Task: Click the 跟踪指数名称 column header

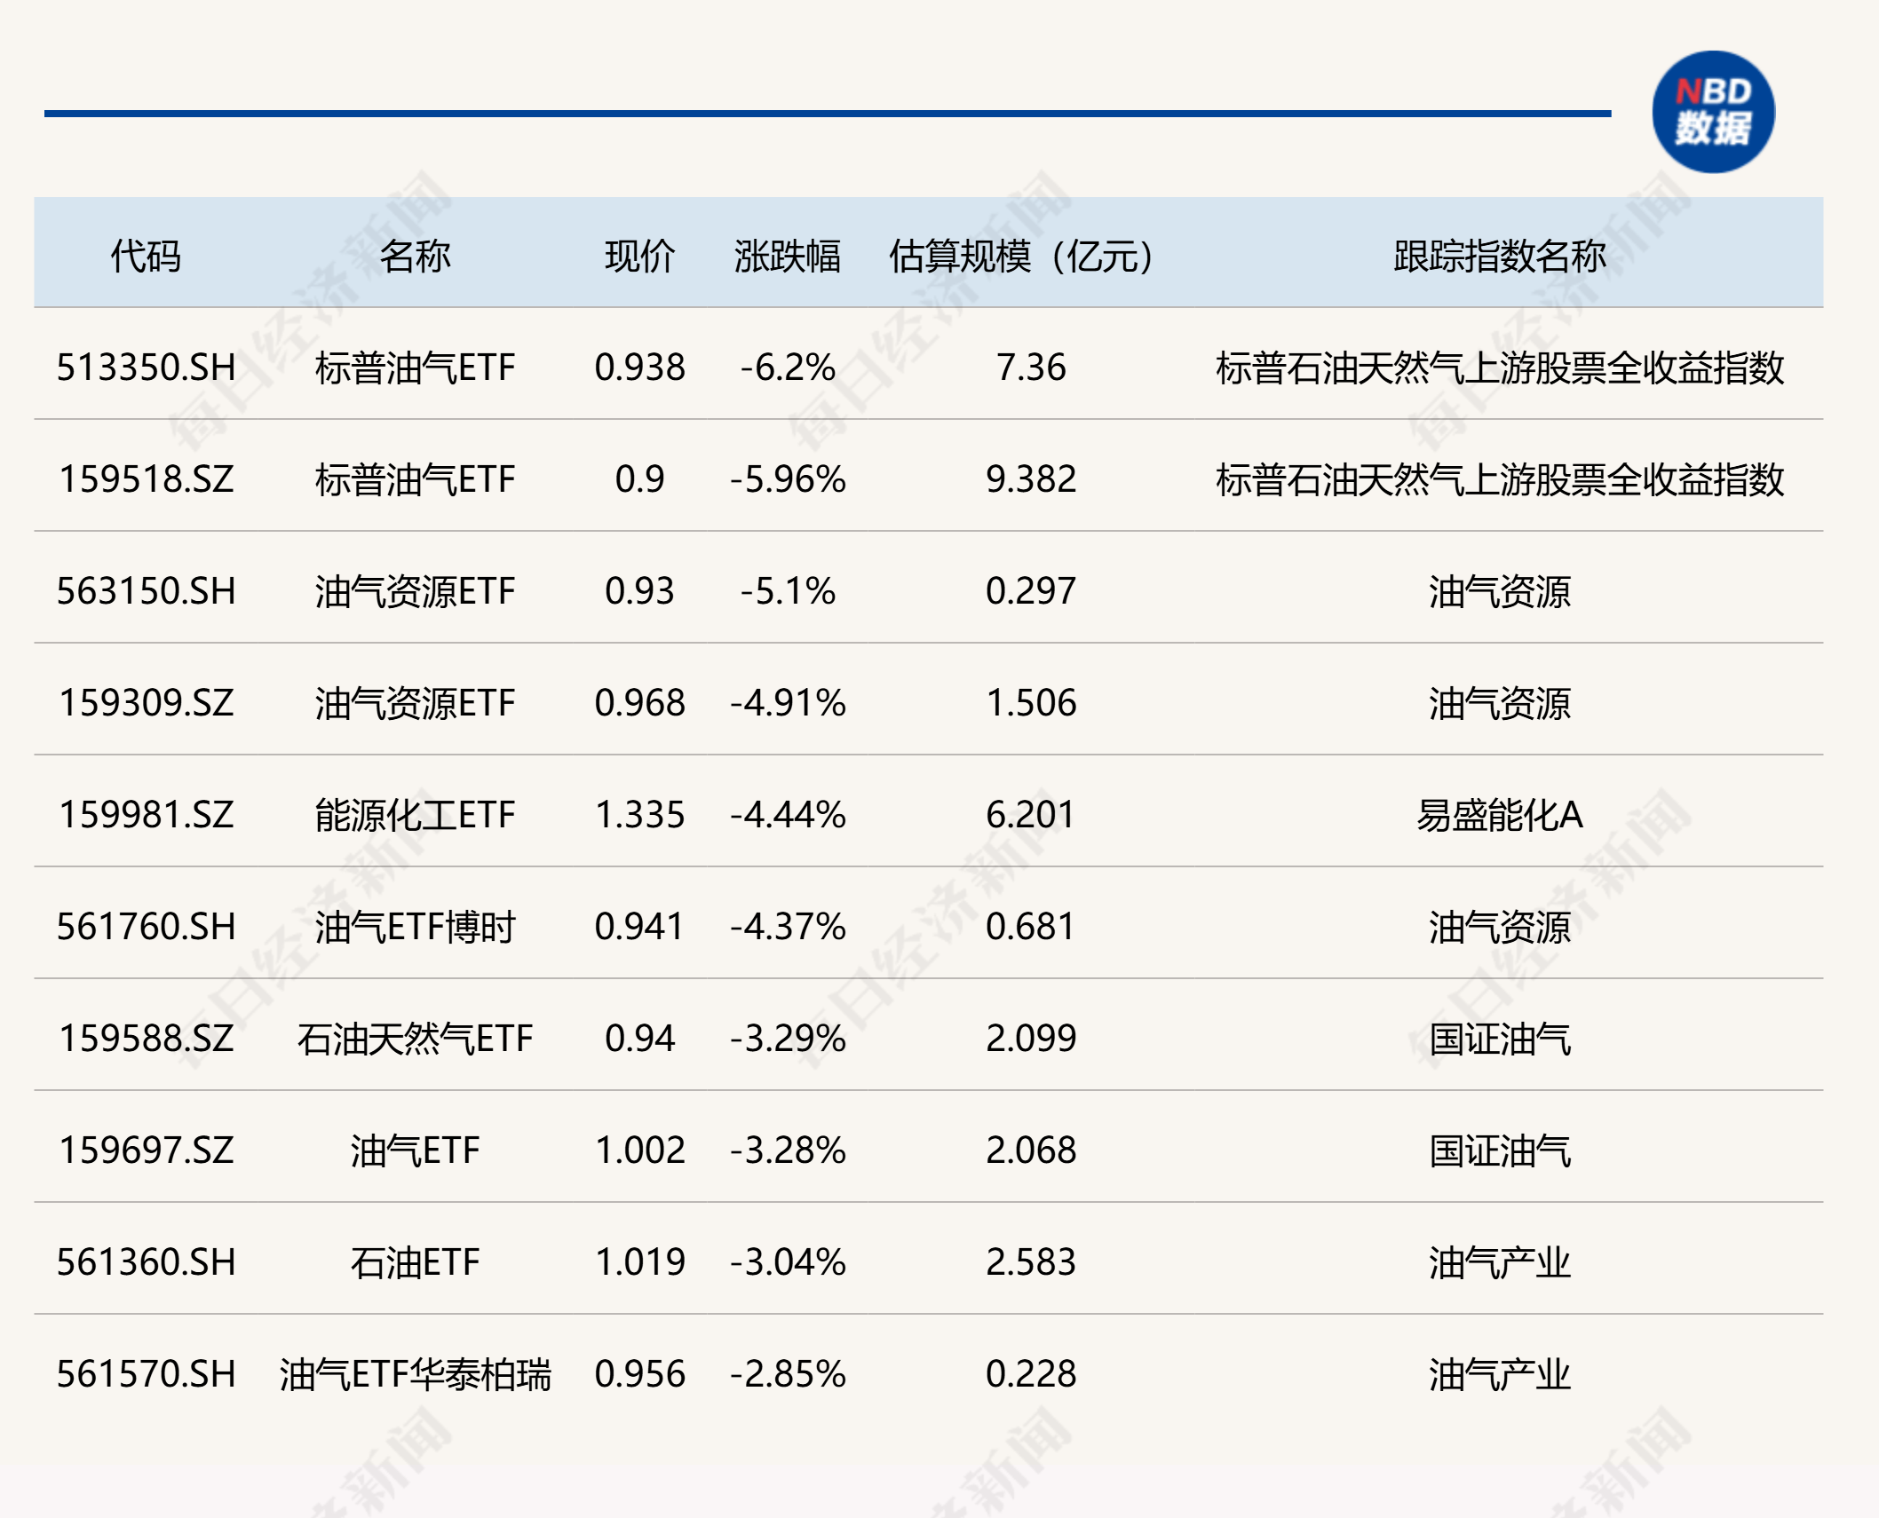Action: (1499, 257)
